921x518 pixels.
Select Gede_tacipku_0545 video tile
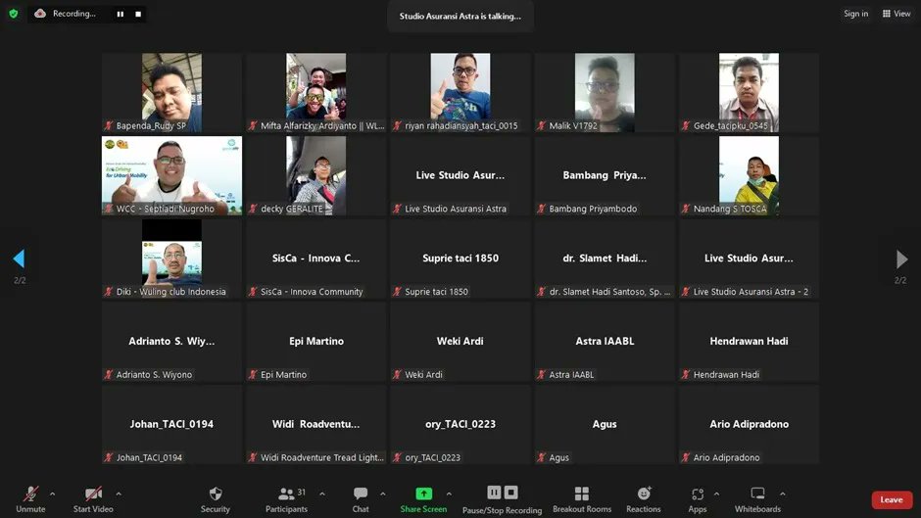click(749, 92)
